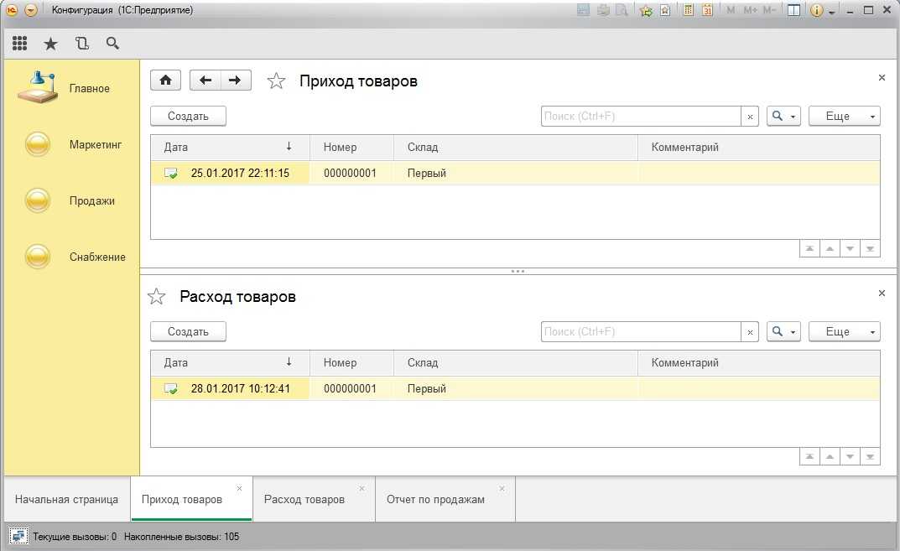Click Первый in the Расход товаров row
Viewport: 900px width, 551px height.
(x=426, y=388)
